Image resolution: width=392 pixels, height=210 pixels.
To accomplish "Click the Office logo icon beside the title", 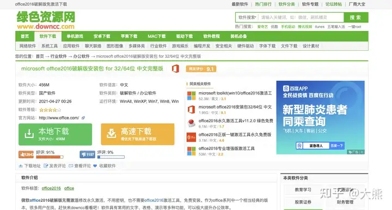I will 175,68.
